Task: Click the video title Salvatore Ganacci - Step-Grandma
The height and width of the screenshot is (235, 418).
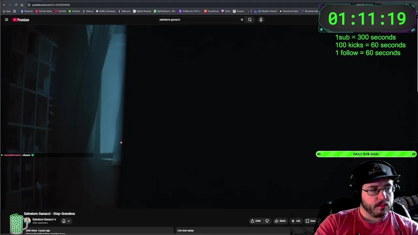Action: coord(49,213)
